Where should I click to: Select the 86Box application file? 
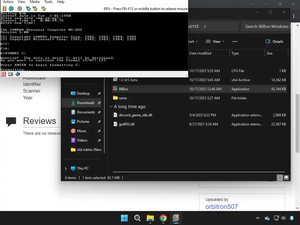tap(199, 89)
